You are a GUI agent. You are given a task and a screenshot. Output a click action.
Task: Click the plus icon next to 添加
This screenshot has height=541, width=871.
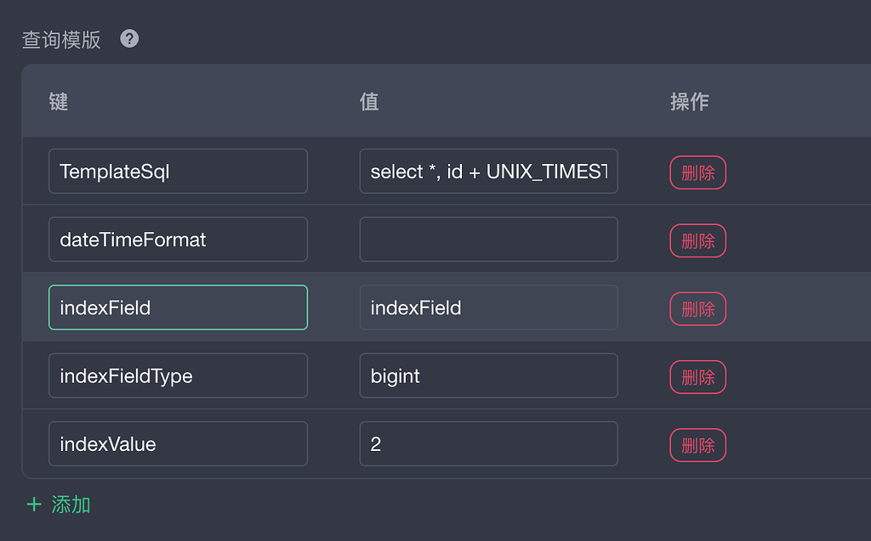33,503
